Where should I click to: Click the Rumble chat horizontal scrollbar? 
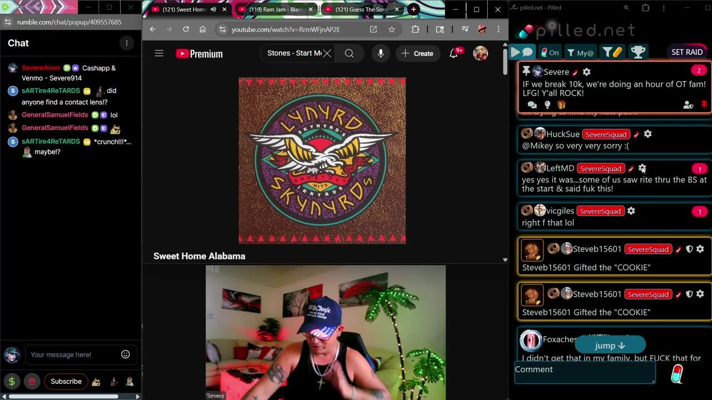[64, 396]
